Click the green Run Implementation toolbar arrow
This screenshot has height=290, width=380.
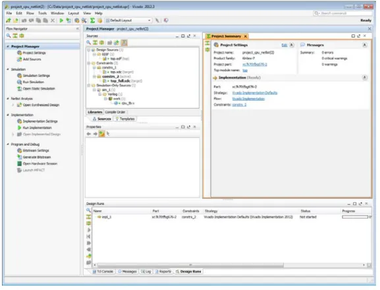pos(61,20)
